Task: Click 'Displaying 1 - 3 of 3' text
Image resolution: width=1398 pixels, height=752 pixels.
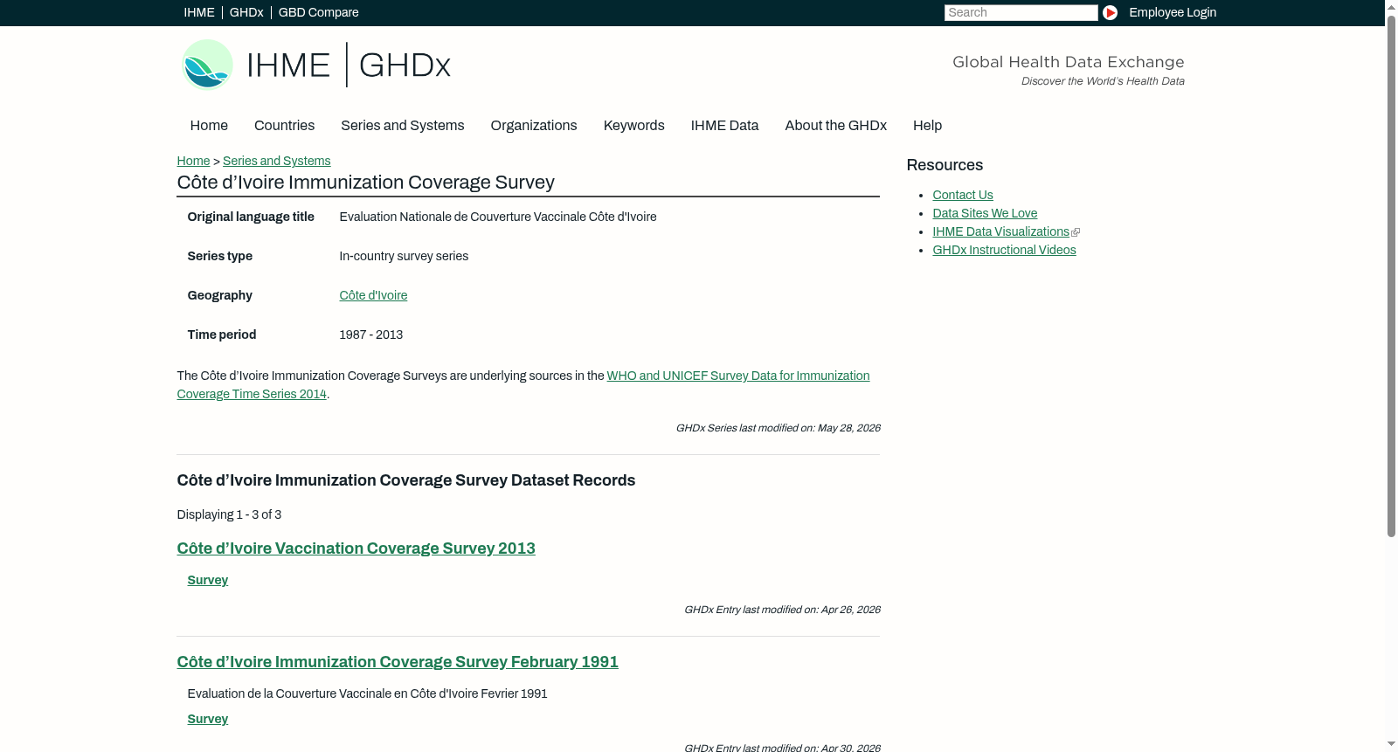Action: [229, 514]
